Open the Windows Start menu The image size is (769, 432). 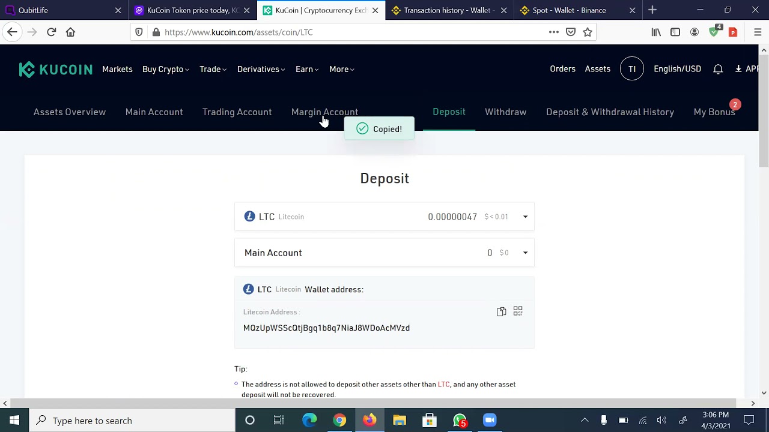(x=14, y=421)
